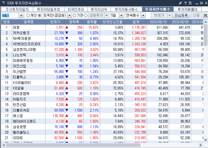Expand the 전체 market dropdown

(21, 15)
